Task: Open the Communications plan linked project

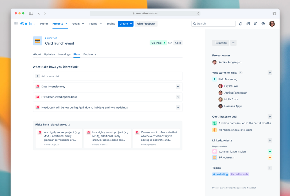Action: point(232,152)
